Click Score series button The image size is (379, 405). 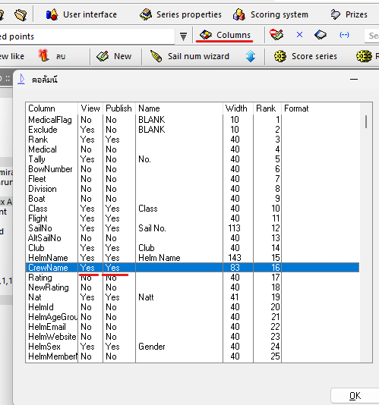(x=305, y=56)
